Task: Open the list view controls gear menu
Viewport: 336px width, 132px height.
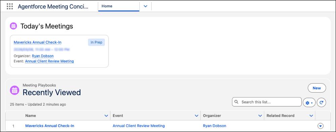Action: [x=309, y=103]
